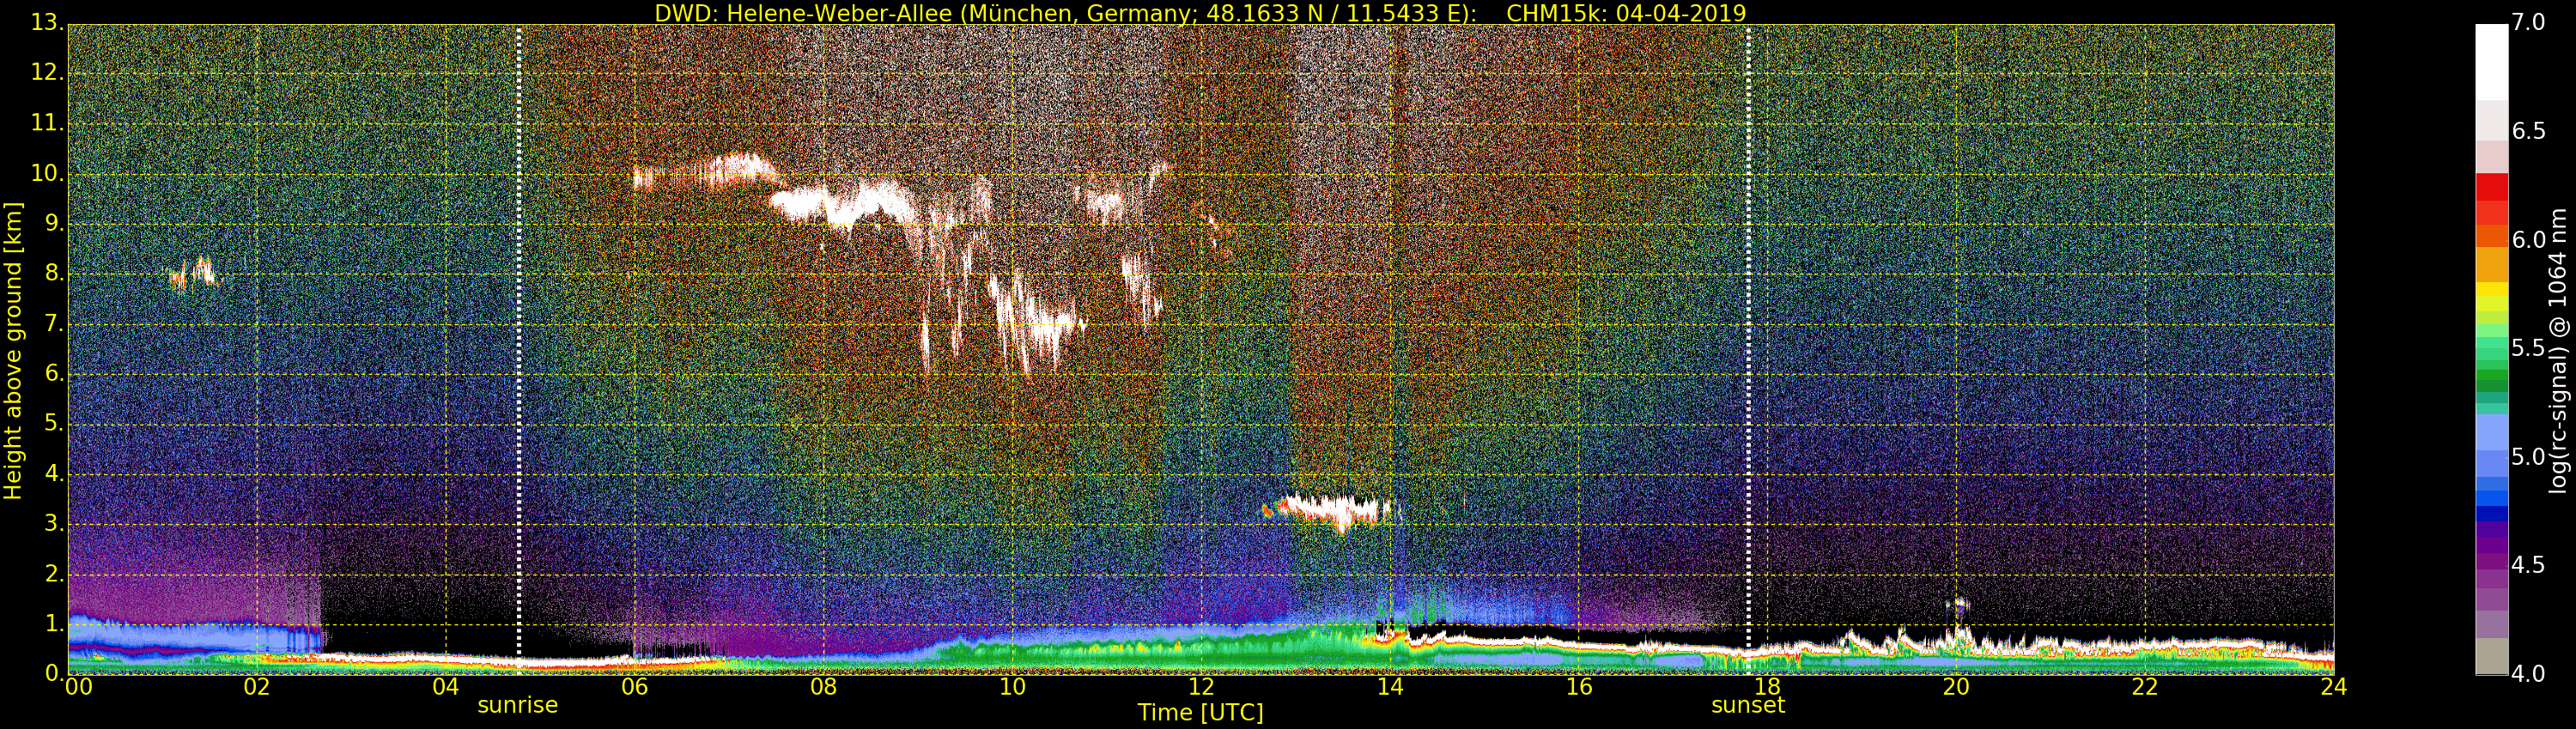Click the Height above ground [km] axis title
Image resolution: width=2576 pixels, height=729 pixels.
point(13,351)
